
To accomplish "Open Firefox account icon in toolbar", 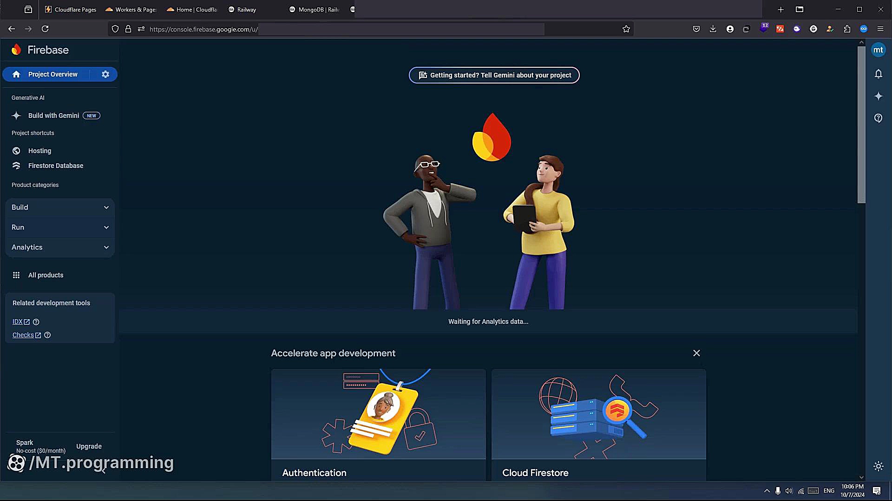I will coord(730,29).
